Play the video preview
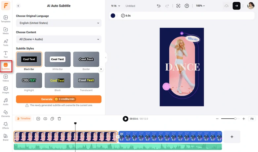Image resolution: width=258 pixels, height=152 pixels. click(x=125, y=119)
